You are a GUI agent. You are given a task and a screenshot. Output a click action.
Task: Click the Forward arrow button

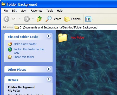coord(27,19)
